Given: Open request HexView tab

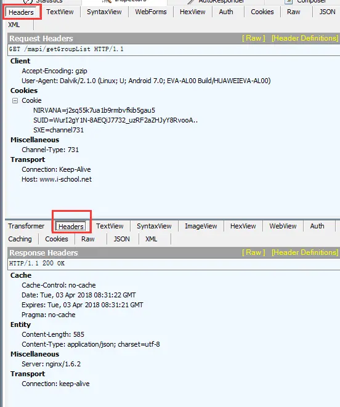Looking at the screenshot, I should point(192,12).
